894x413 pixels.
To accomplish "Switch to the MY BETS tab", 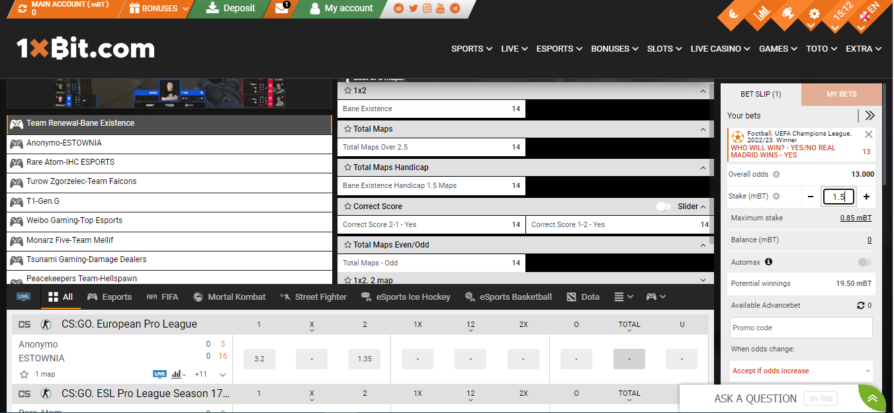I will tap(841, 95).
